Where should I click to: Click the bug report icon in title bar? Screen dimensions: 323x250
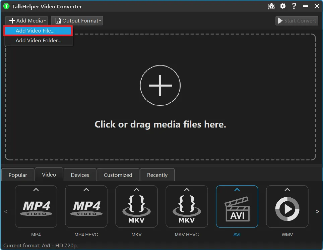(271, 6)
